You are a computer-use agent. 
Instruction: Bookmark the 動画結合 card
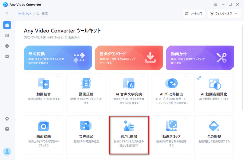58,75
